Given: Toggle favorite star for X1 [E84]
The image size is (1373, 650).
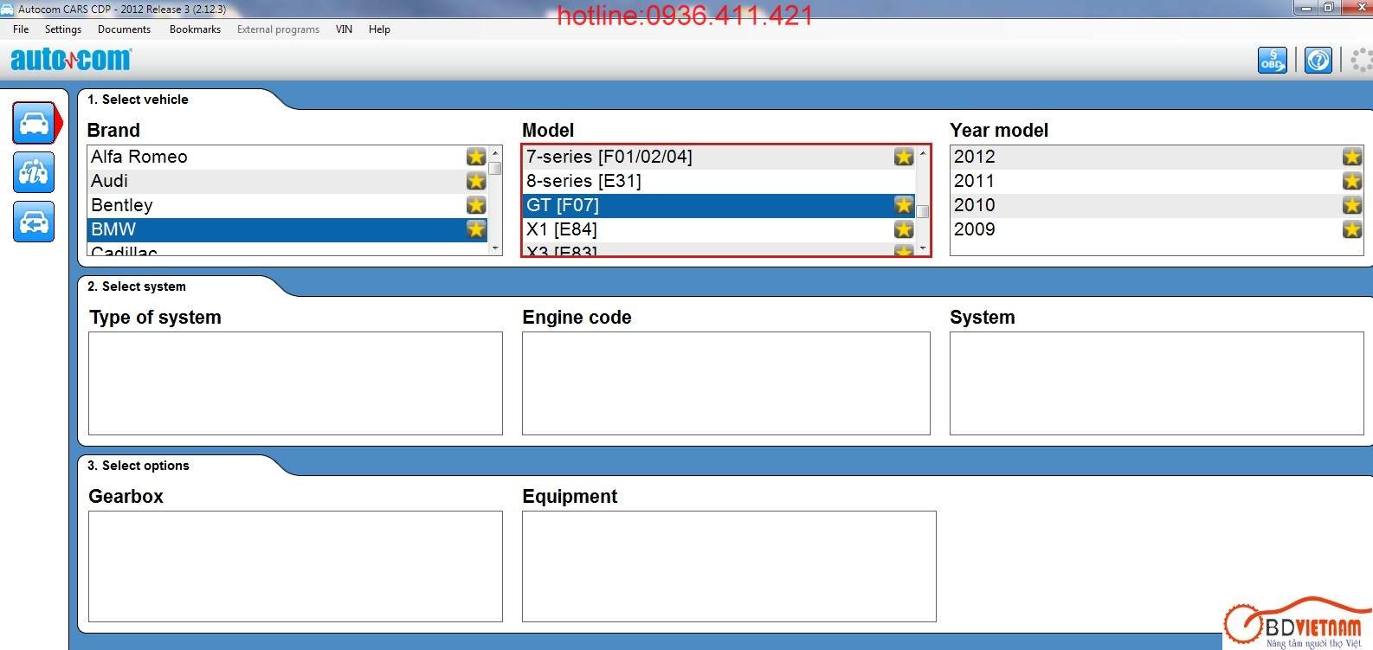Looking at the screenshot, I should pyautogui.click(x=904, y=229).
